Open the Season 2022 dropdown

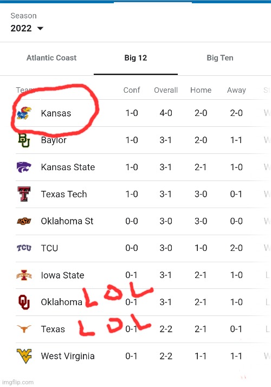point(27,28)
